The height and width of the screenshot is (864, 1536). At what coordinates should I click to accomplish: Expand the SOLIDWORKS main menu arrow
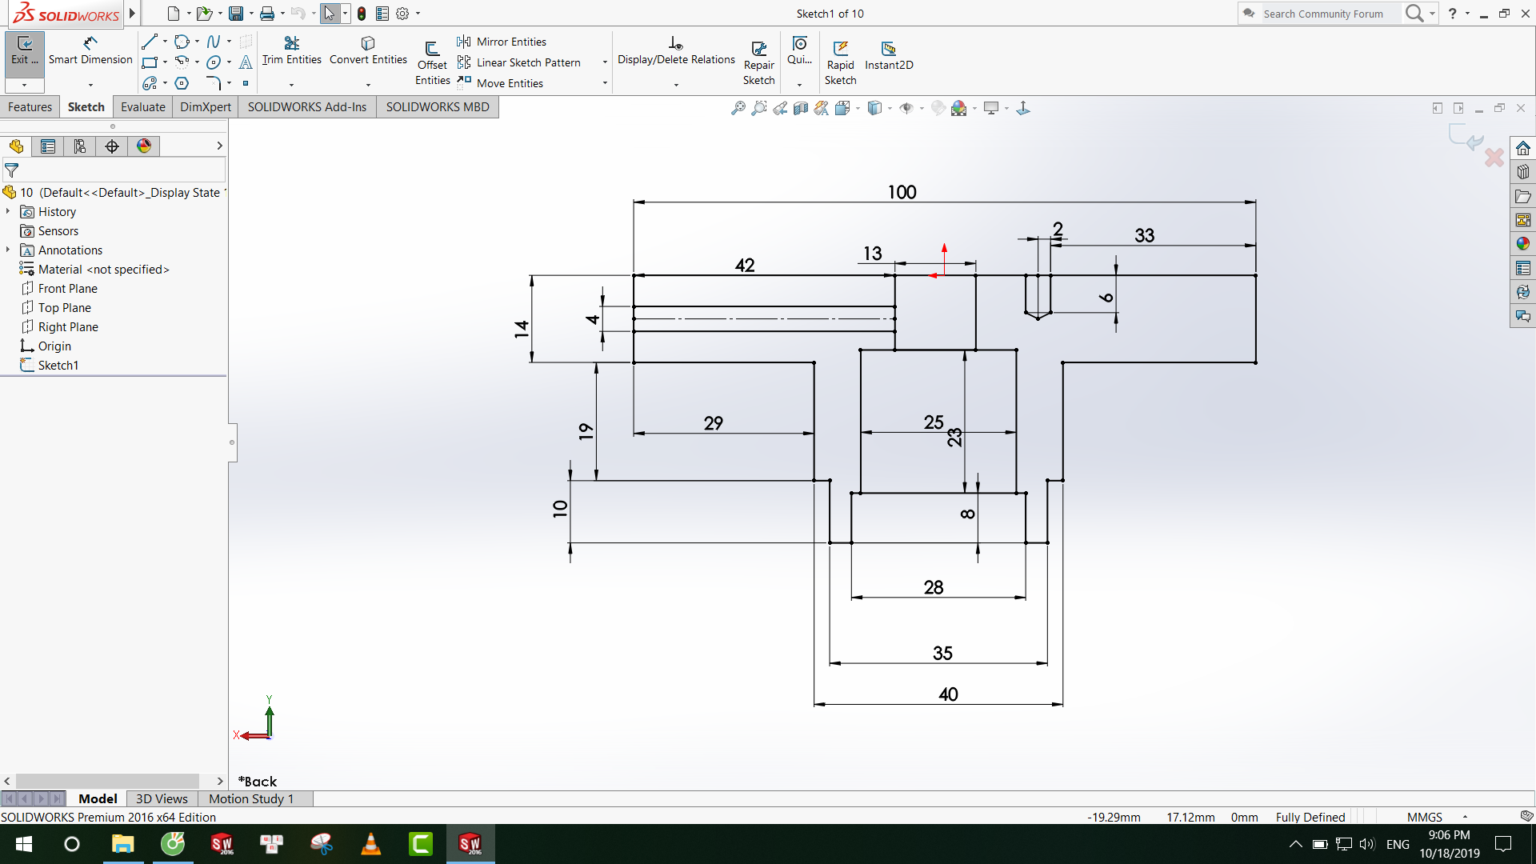point(132,14)
